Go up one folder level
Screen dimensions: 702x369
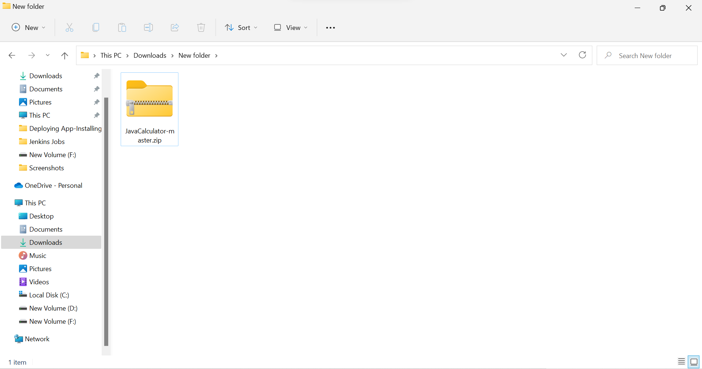[65, 56]
